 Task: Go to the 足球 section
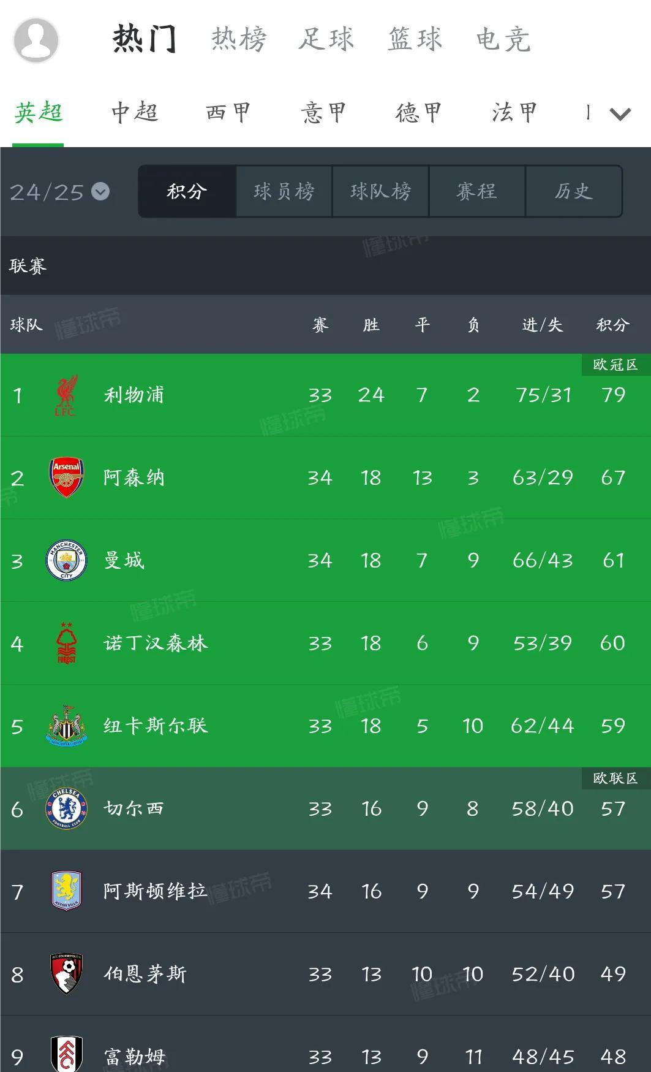[326, 39]
